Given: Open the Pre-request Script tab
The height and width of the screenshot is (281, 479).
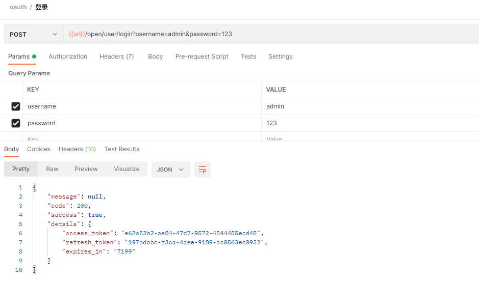Looking at the screenshot, I should point(201,57).
